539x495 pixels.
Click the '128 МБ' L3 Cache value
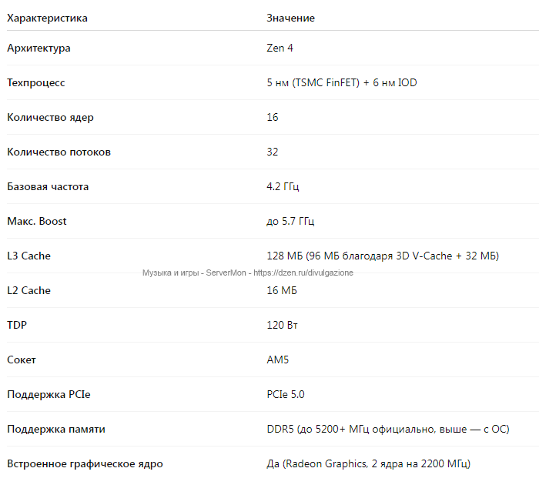(x=285, y=256)
